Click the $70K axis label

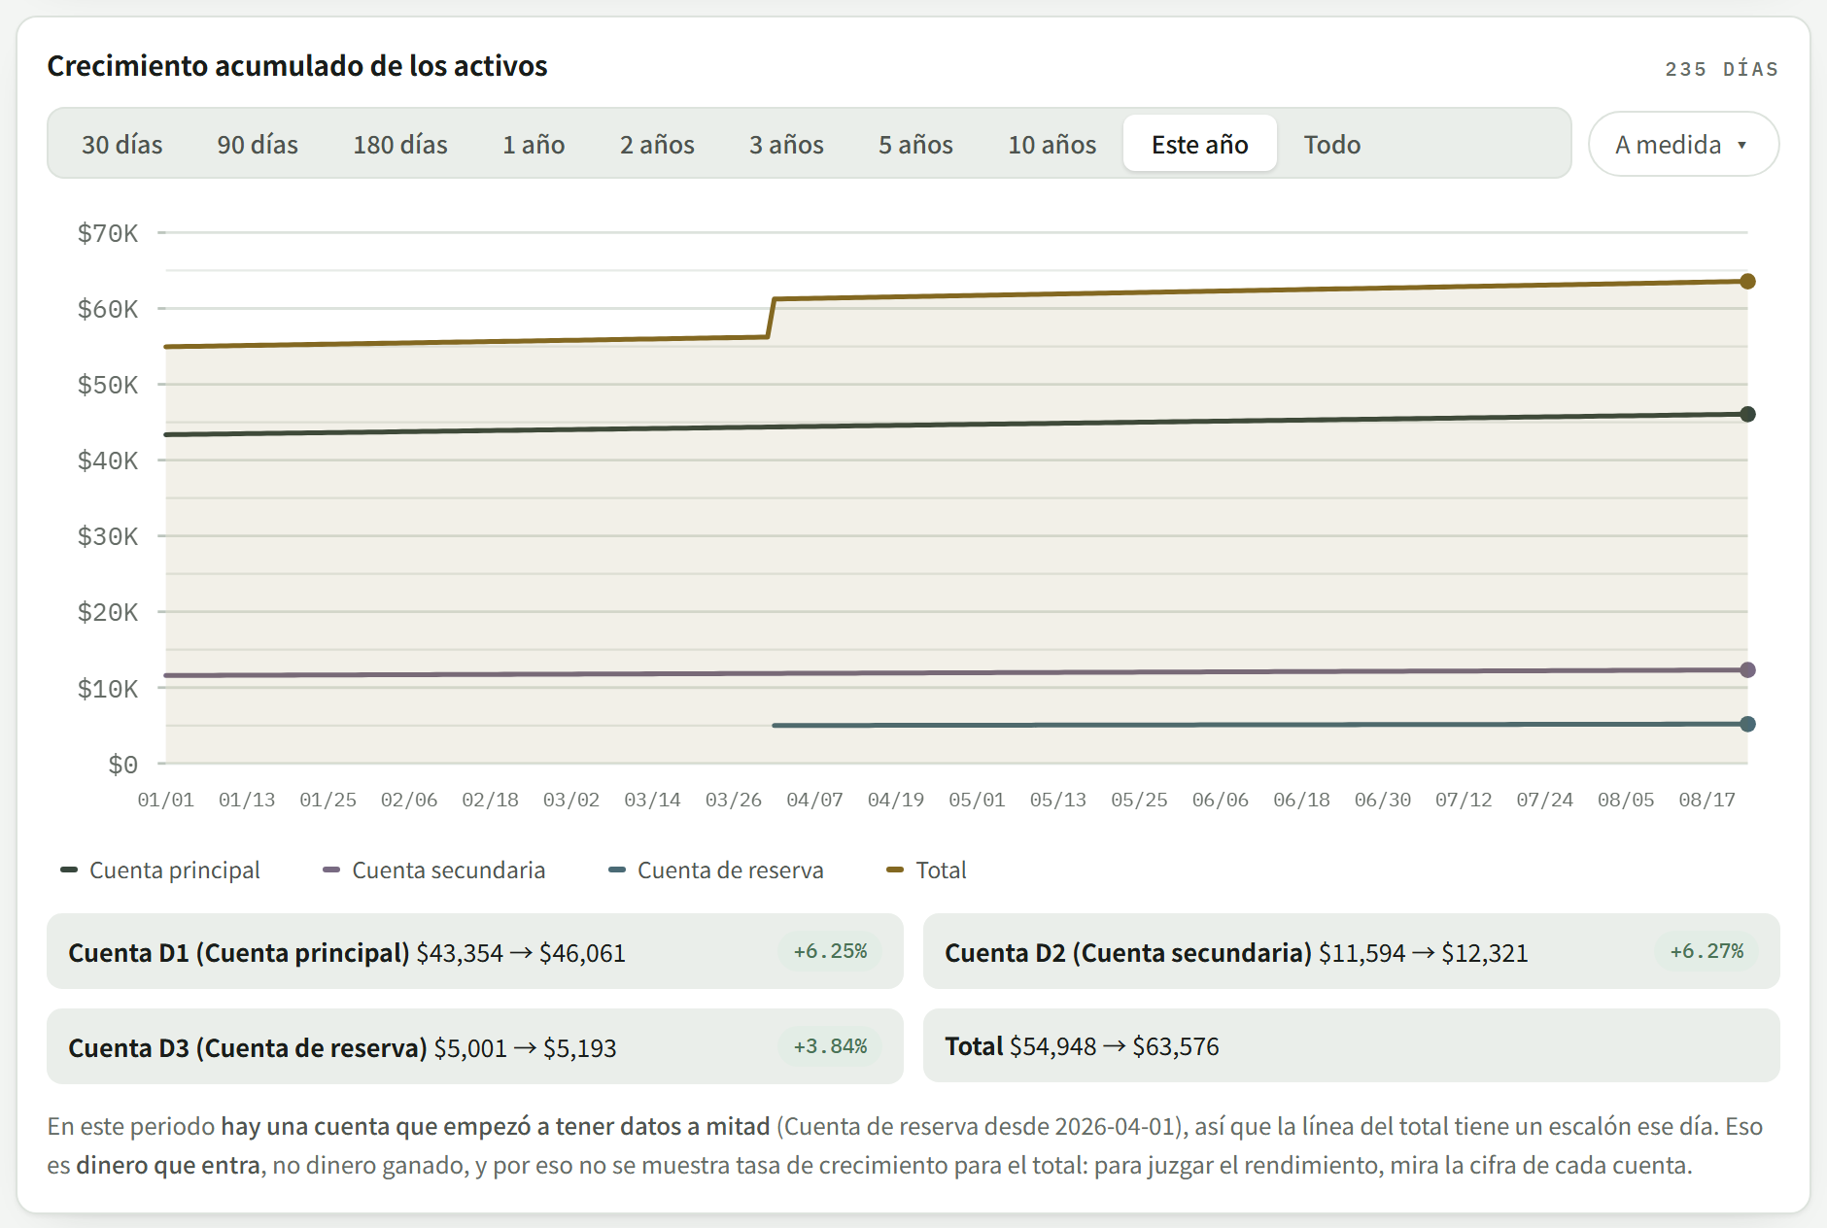(x=108, y=233)
